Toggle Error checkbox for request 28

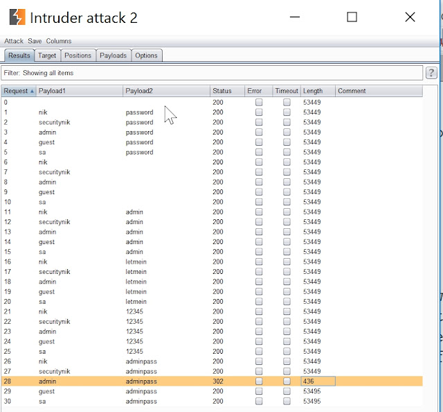pos(259,381)
